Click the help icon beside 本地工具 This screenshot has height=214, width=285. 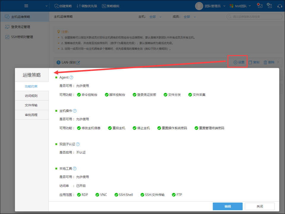pyautogui.click(x=75, y=169)
